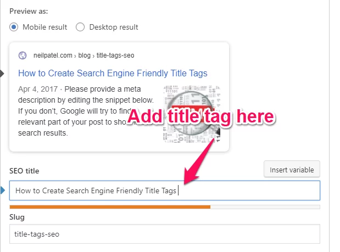This screenshot has height=252, width=340.
Task: Click the 'Add title tag here' annotation text
Action: (x=200, y=116)
